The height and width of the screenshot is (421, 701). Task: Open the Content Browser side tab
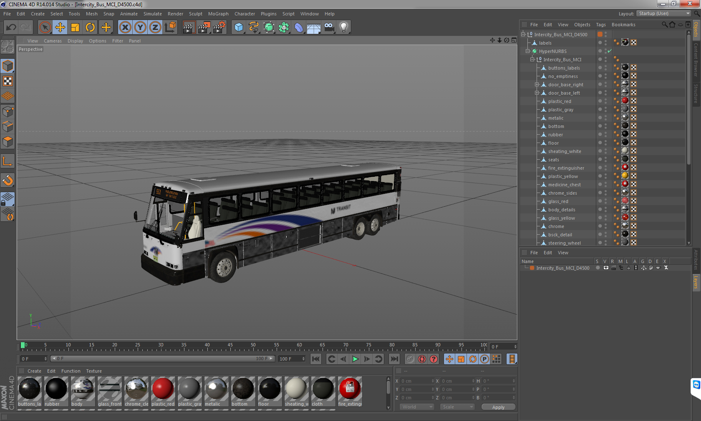click(x=696, y=59)
